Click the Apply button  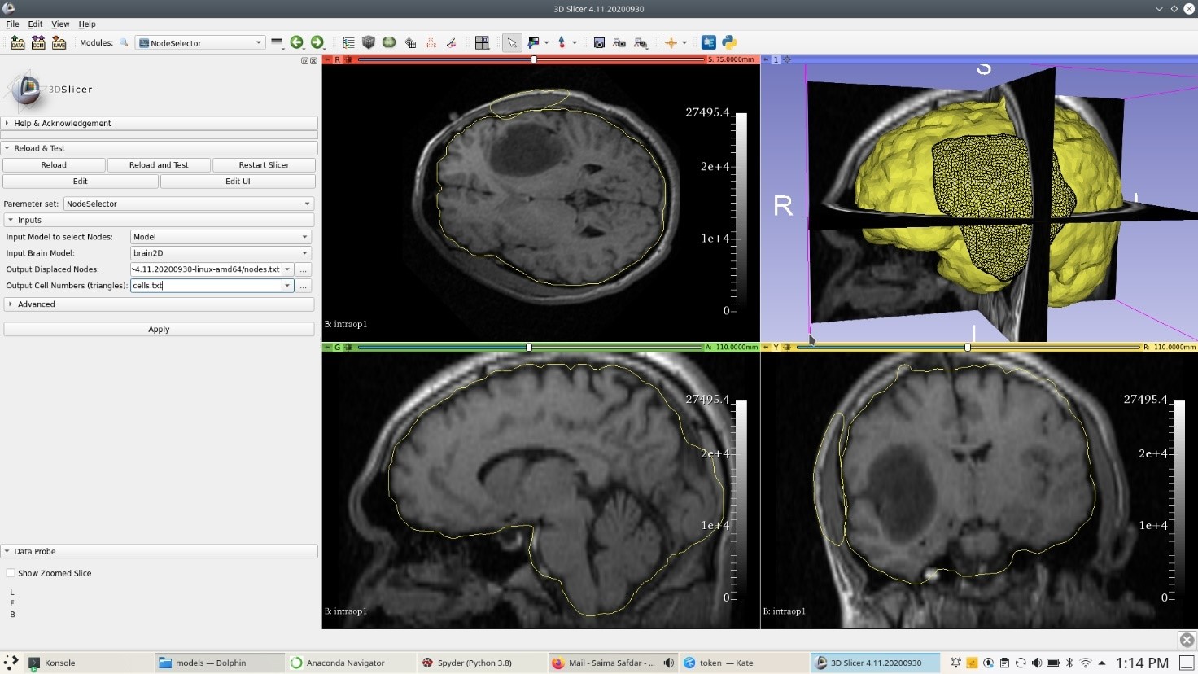click(159, 330)
